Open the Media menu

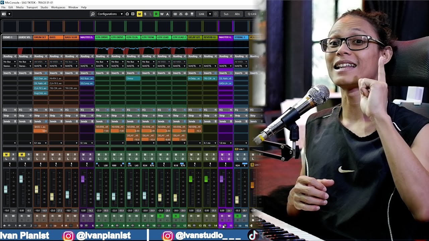pyautogui.click(x=20, y=7)
